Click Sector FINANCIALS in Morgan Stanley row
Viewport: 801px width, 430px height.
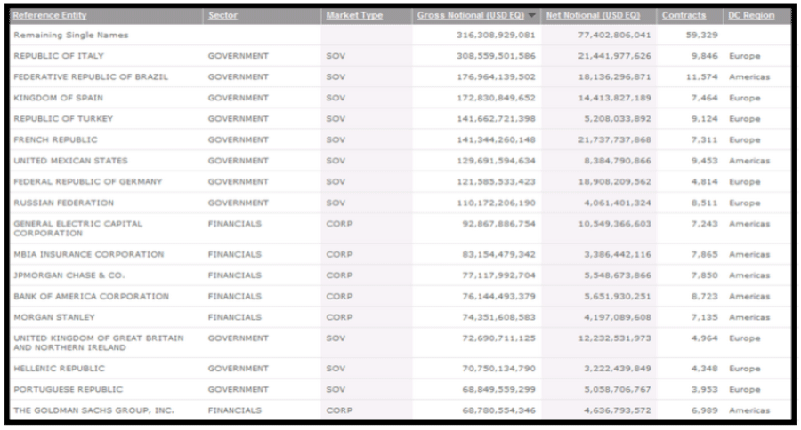pyautogui.click(x=234, y=317)
